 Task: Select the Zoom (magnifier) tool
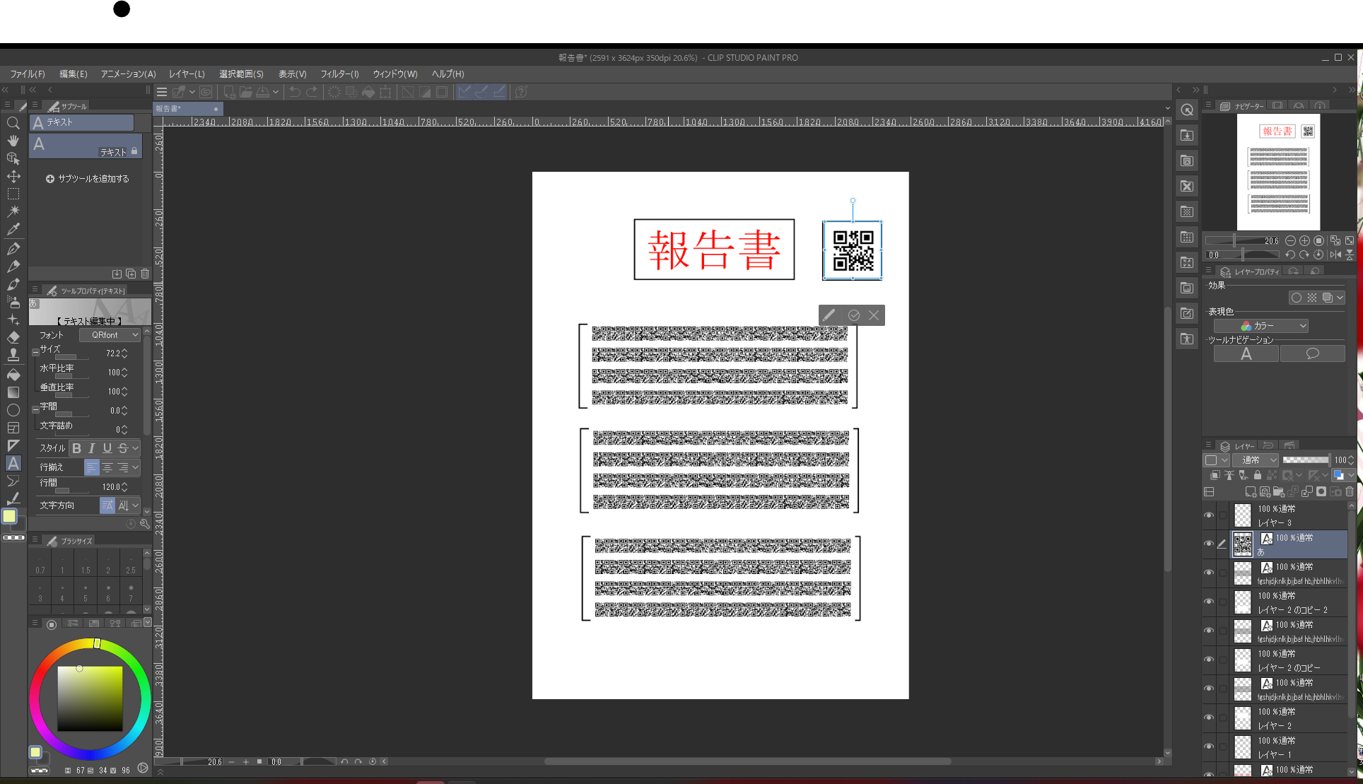tap(13, 123)
